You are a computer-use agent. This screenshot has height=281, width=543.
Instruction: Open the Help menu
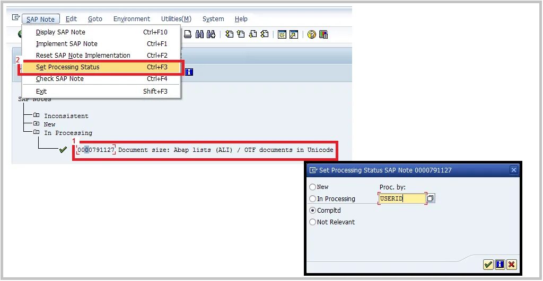[241, 19]
